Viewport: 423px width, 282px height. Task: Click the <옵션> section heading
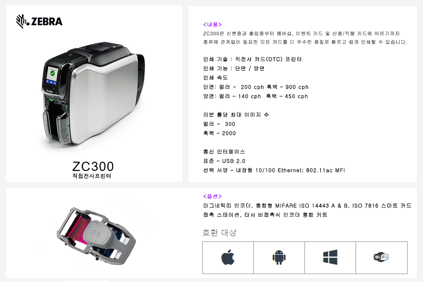point(212,196)
